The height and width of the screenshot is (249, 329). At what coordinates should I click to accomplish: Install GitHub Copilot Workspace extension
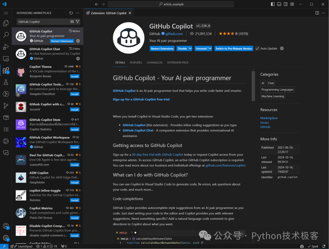[x=75, y=147]
